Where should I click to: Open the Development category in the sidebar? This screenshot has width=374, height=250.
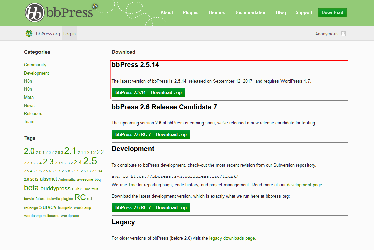(36, 73)
